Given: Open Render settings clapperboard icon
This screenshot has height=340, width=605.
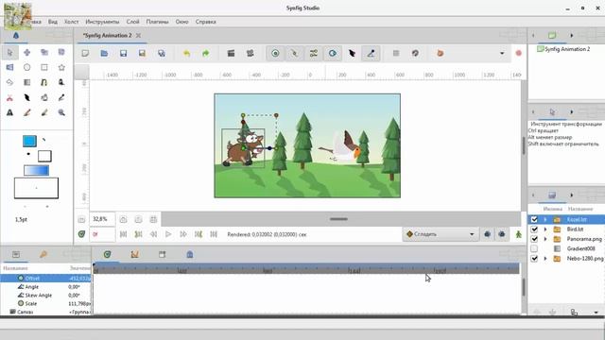Looking at the screenshot, I should pos(231,53).
